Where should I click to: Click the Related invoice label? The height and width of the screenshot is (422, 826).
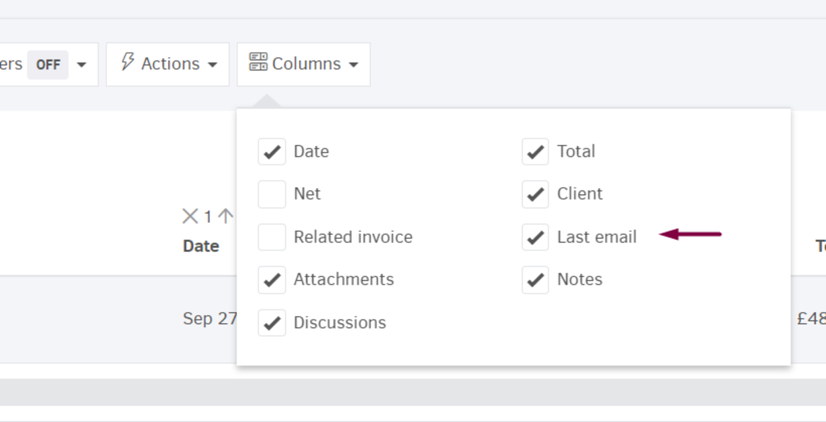coord(353,237)
